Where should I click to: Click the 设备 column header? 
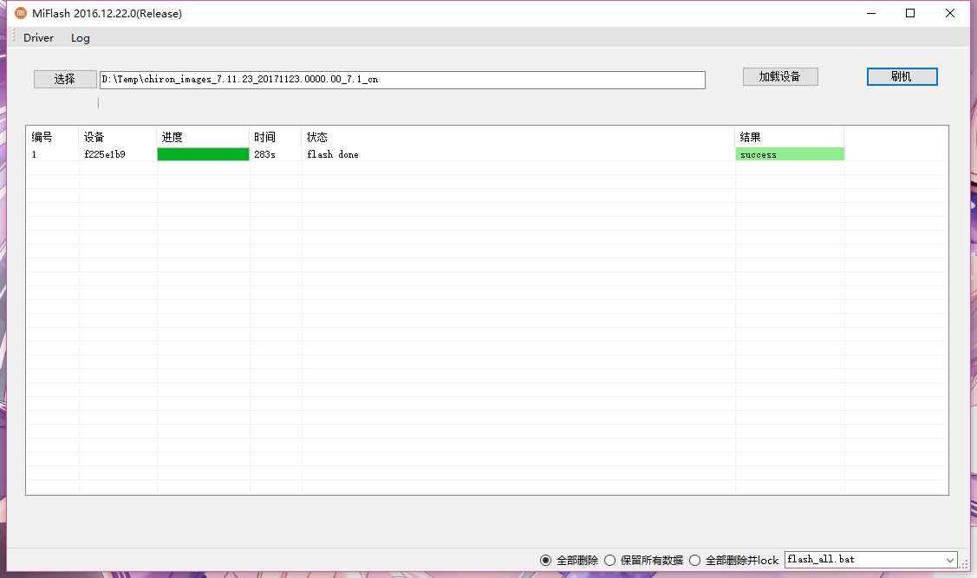[x=95, y=137]
